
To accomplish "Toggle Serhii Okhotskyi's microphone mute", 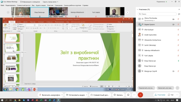I will (178, 45).
